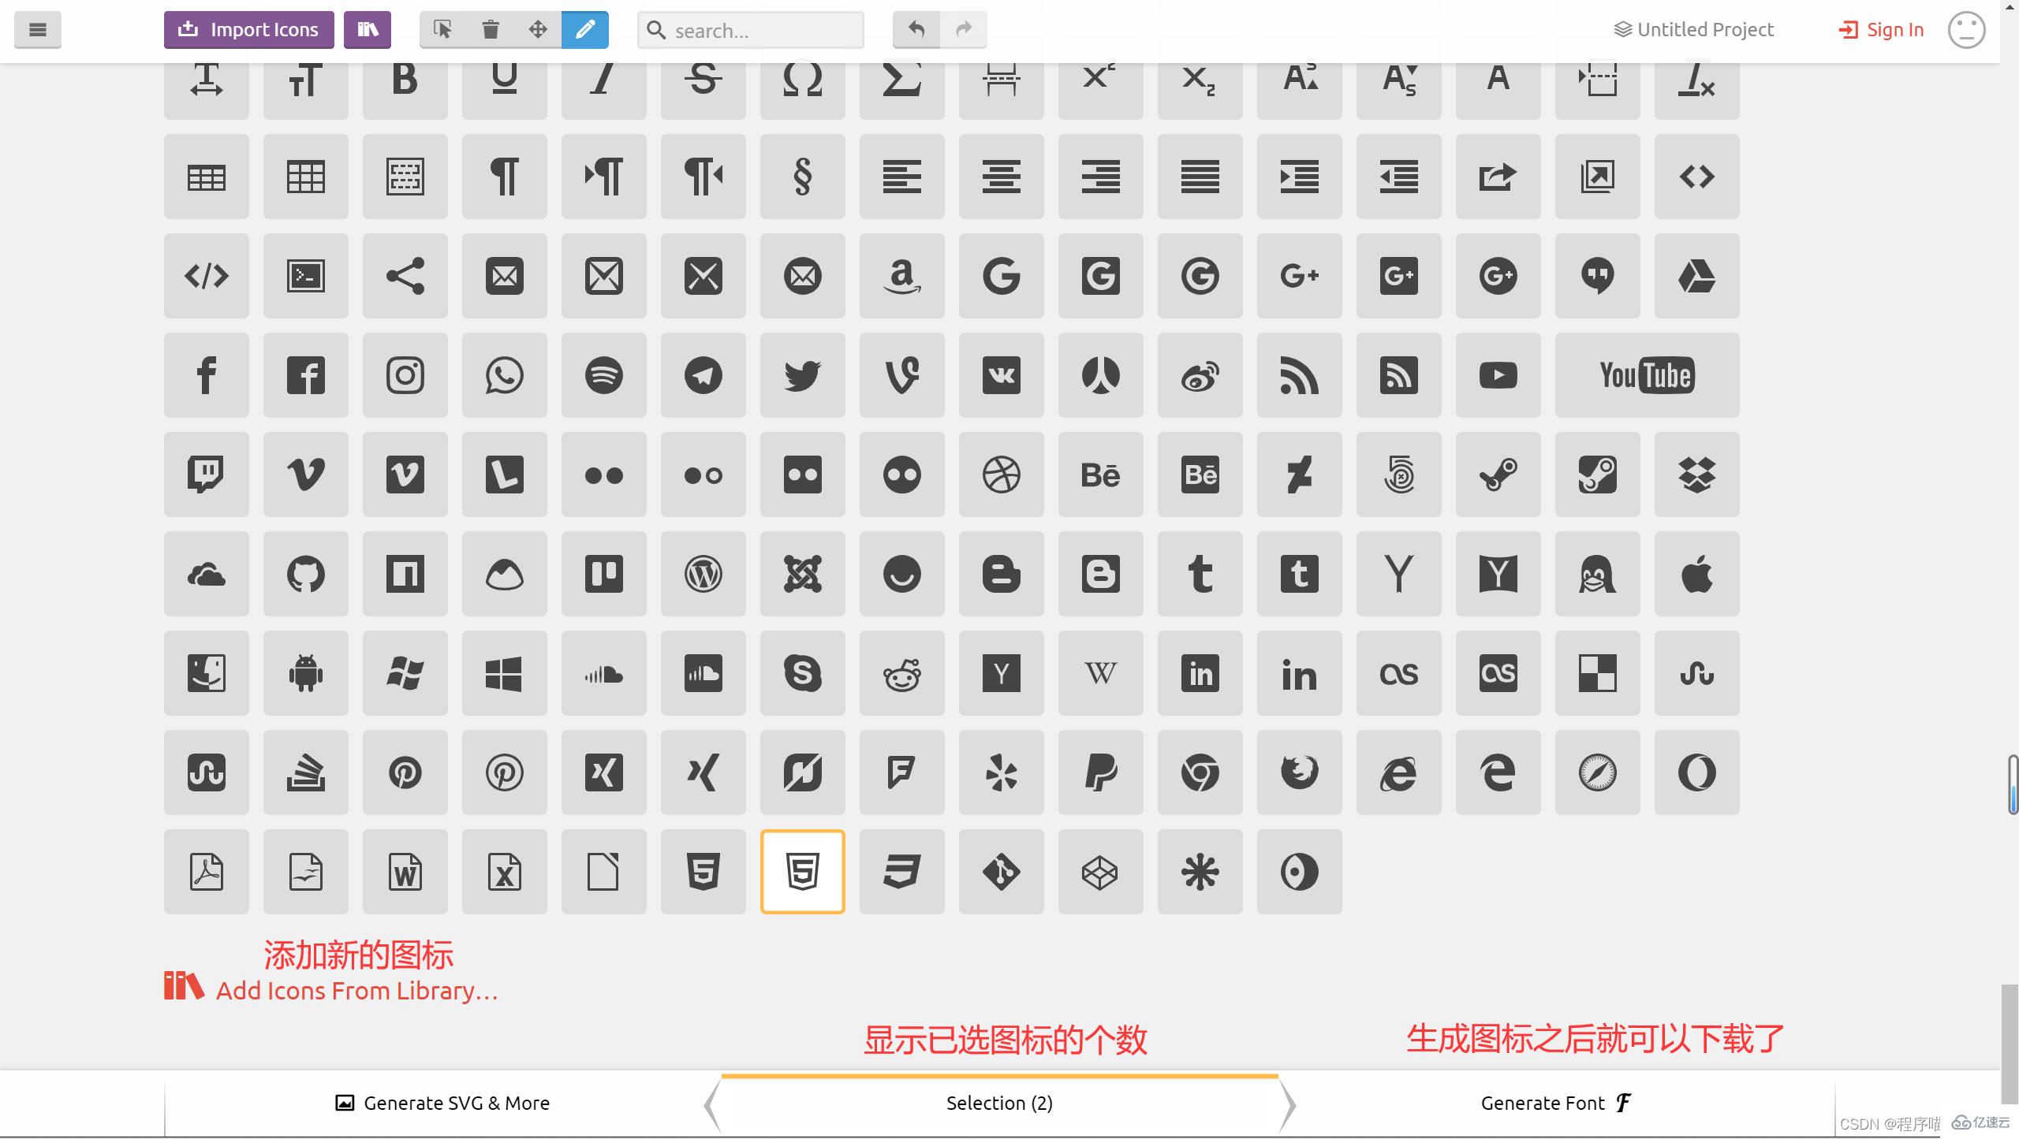Select the WordPress icon
Viewport: 2019px width, 1139px height.
click(703, 572)
